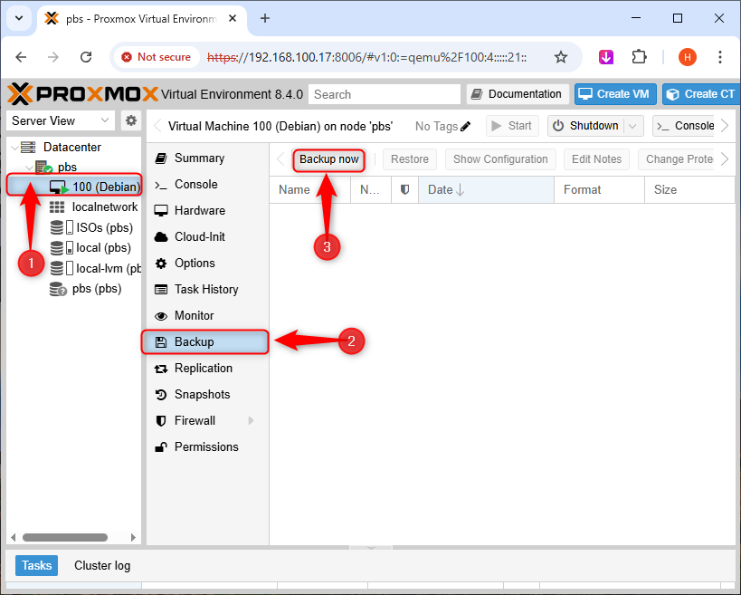Select VM 100 (Debian) in the tree
The height and width of the screenshot is (595, 741).
click(x=74, y=187)
